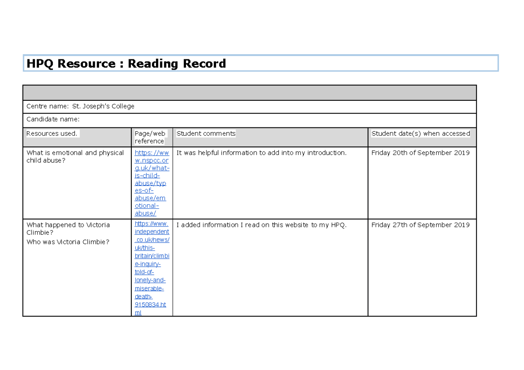Click the introduction comment about helpful information
524x370 pixels.
point(260,153)
